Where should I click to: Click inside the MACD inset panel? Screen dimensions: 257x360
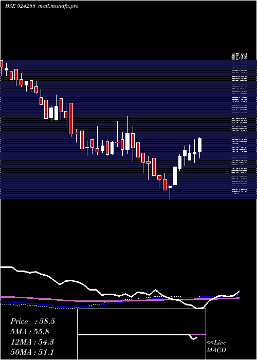tap(141, 334)
